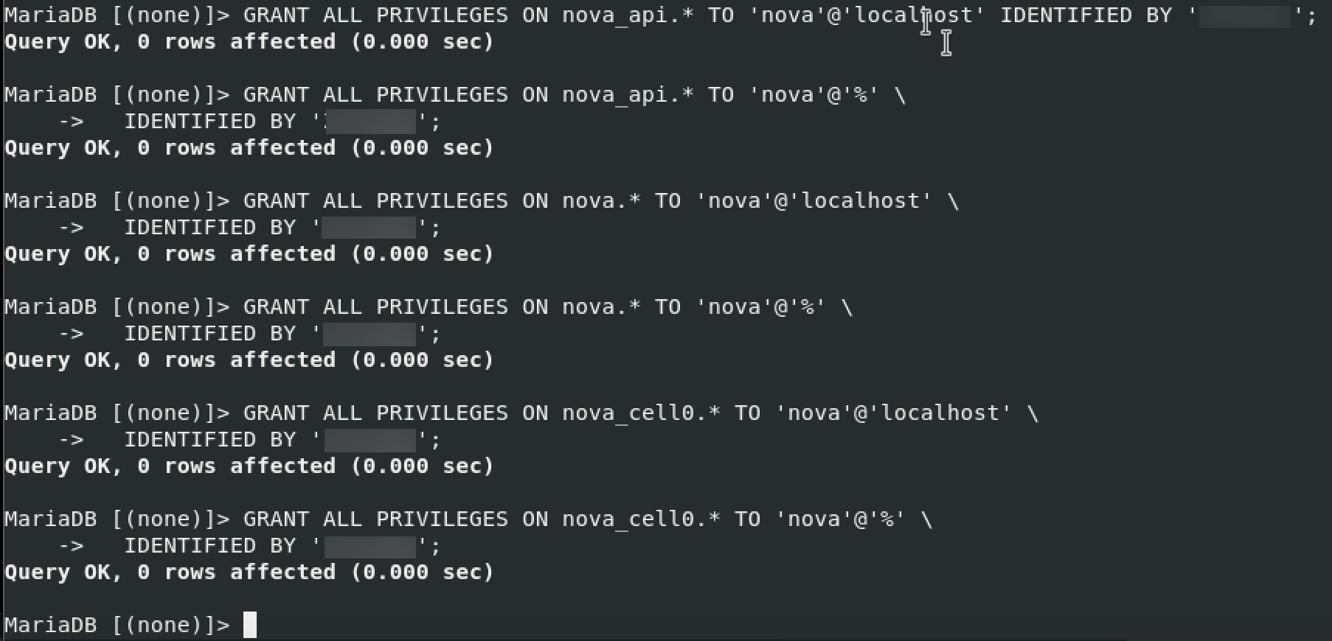Click 'nova'@'localhost' in the first command

pos(867,15)
